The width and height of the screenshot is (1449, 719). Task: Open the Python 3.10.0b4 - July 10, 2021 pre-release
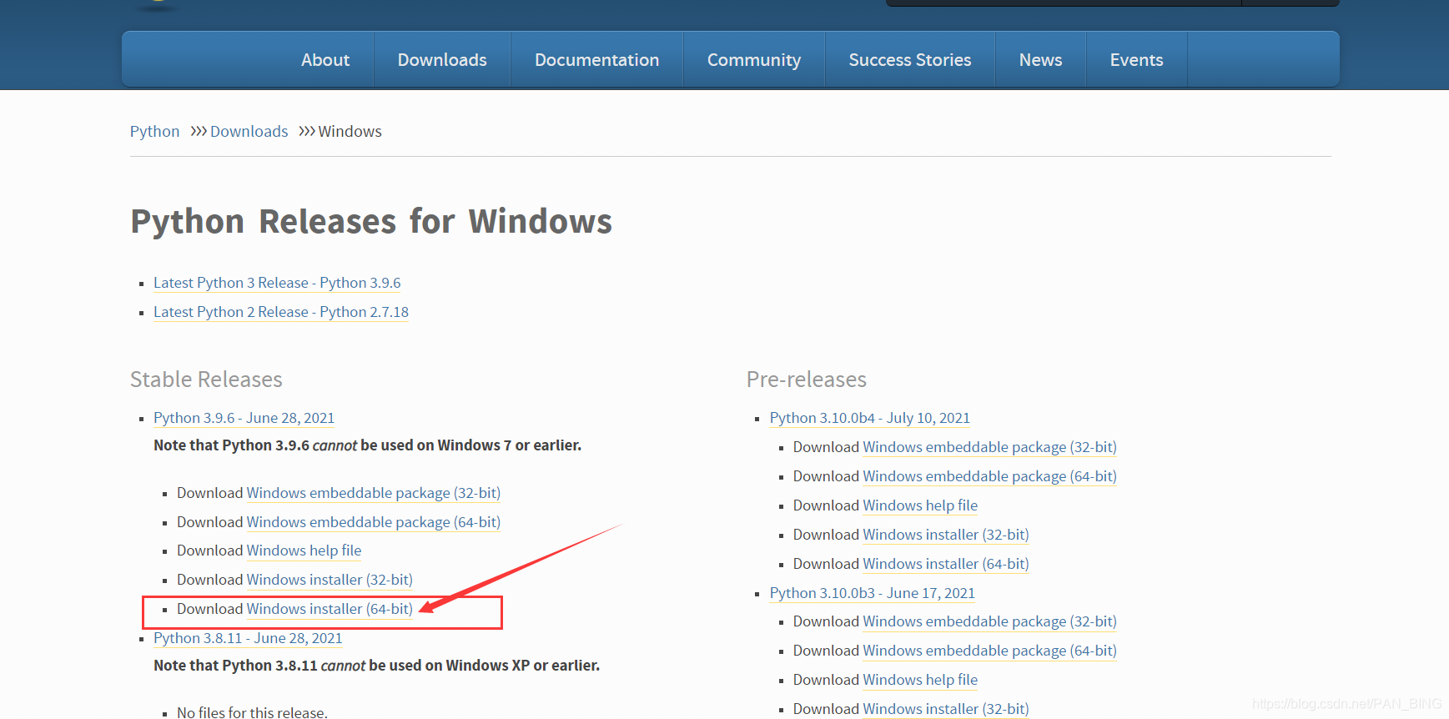pos(869,418)
